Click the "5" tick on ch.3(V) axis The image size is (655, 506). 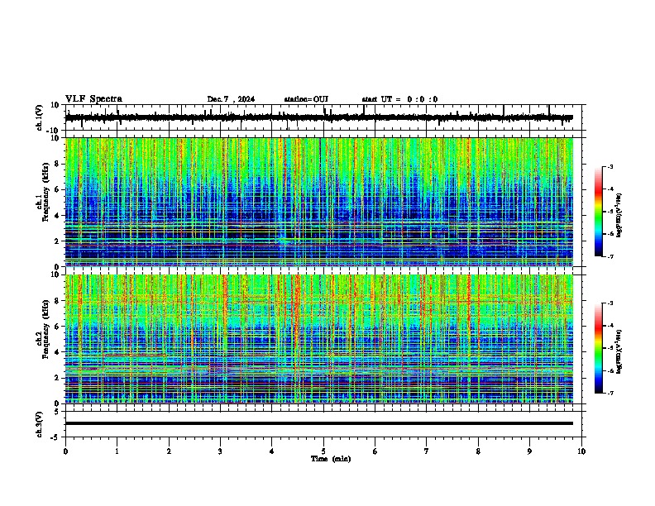coord(57,411)
